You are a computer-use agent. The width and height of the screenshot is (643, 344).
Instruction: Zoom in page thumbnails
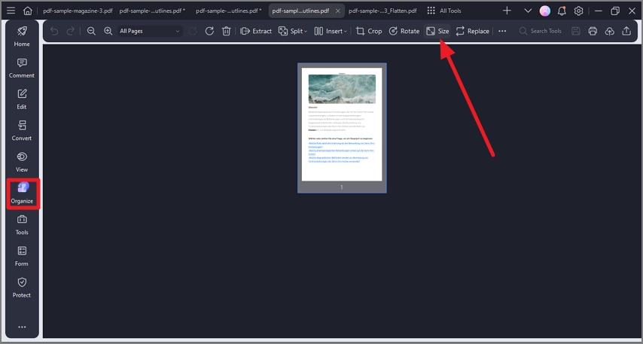[x=108, y=31]
